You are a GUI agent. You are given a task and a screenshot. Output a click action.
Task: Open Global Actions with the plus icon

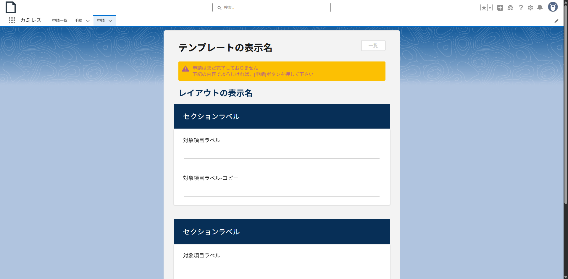point(500,8)
